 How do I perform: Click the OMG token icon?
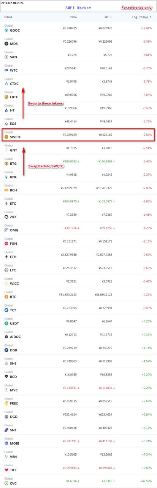tap(6, 230)
